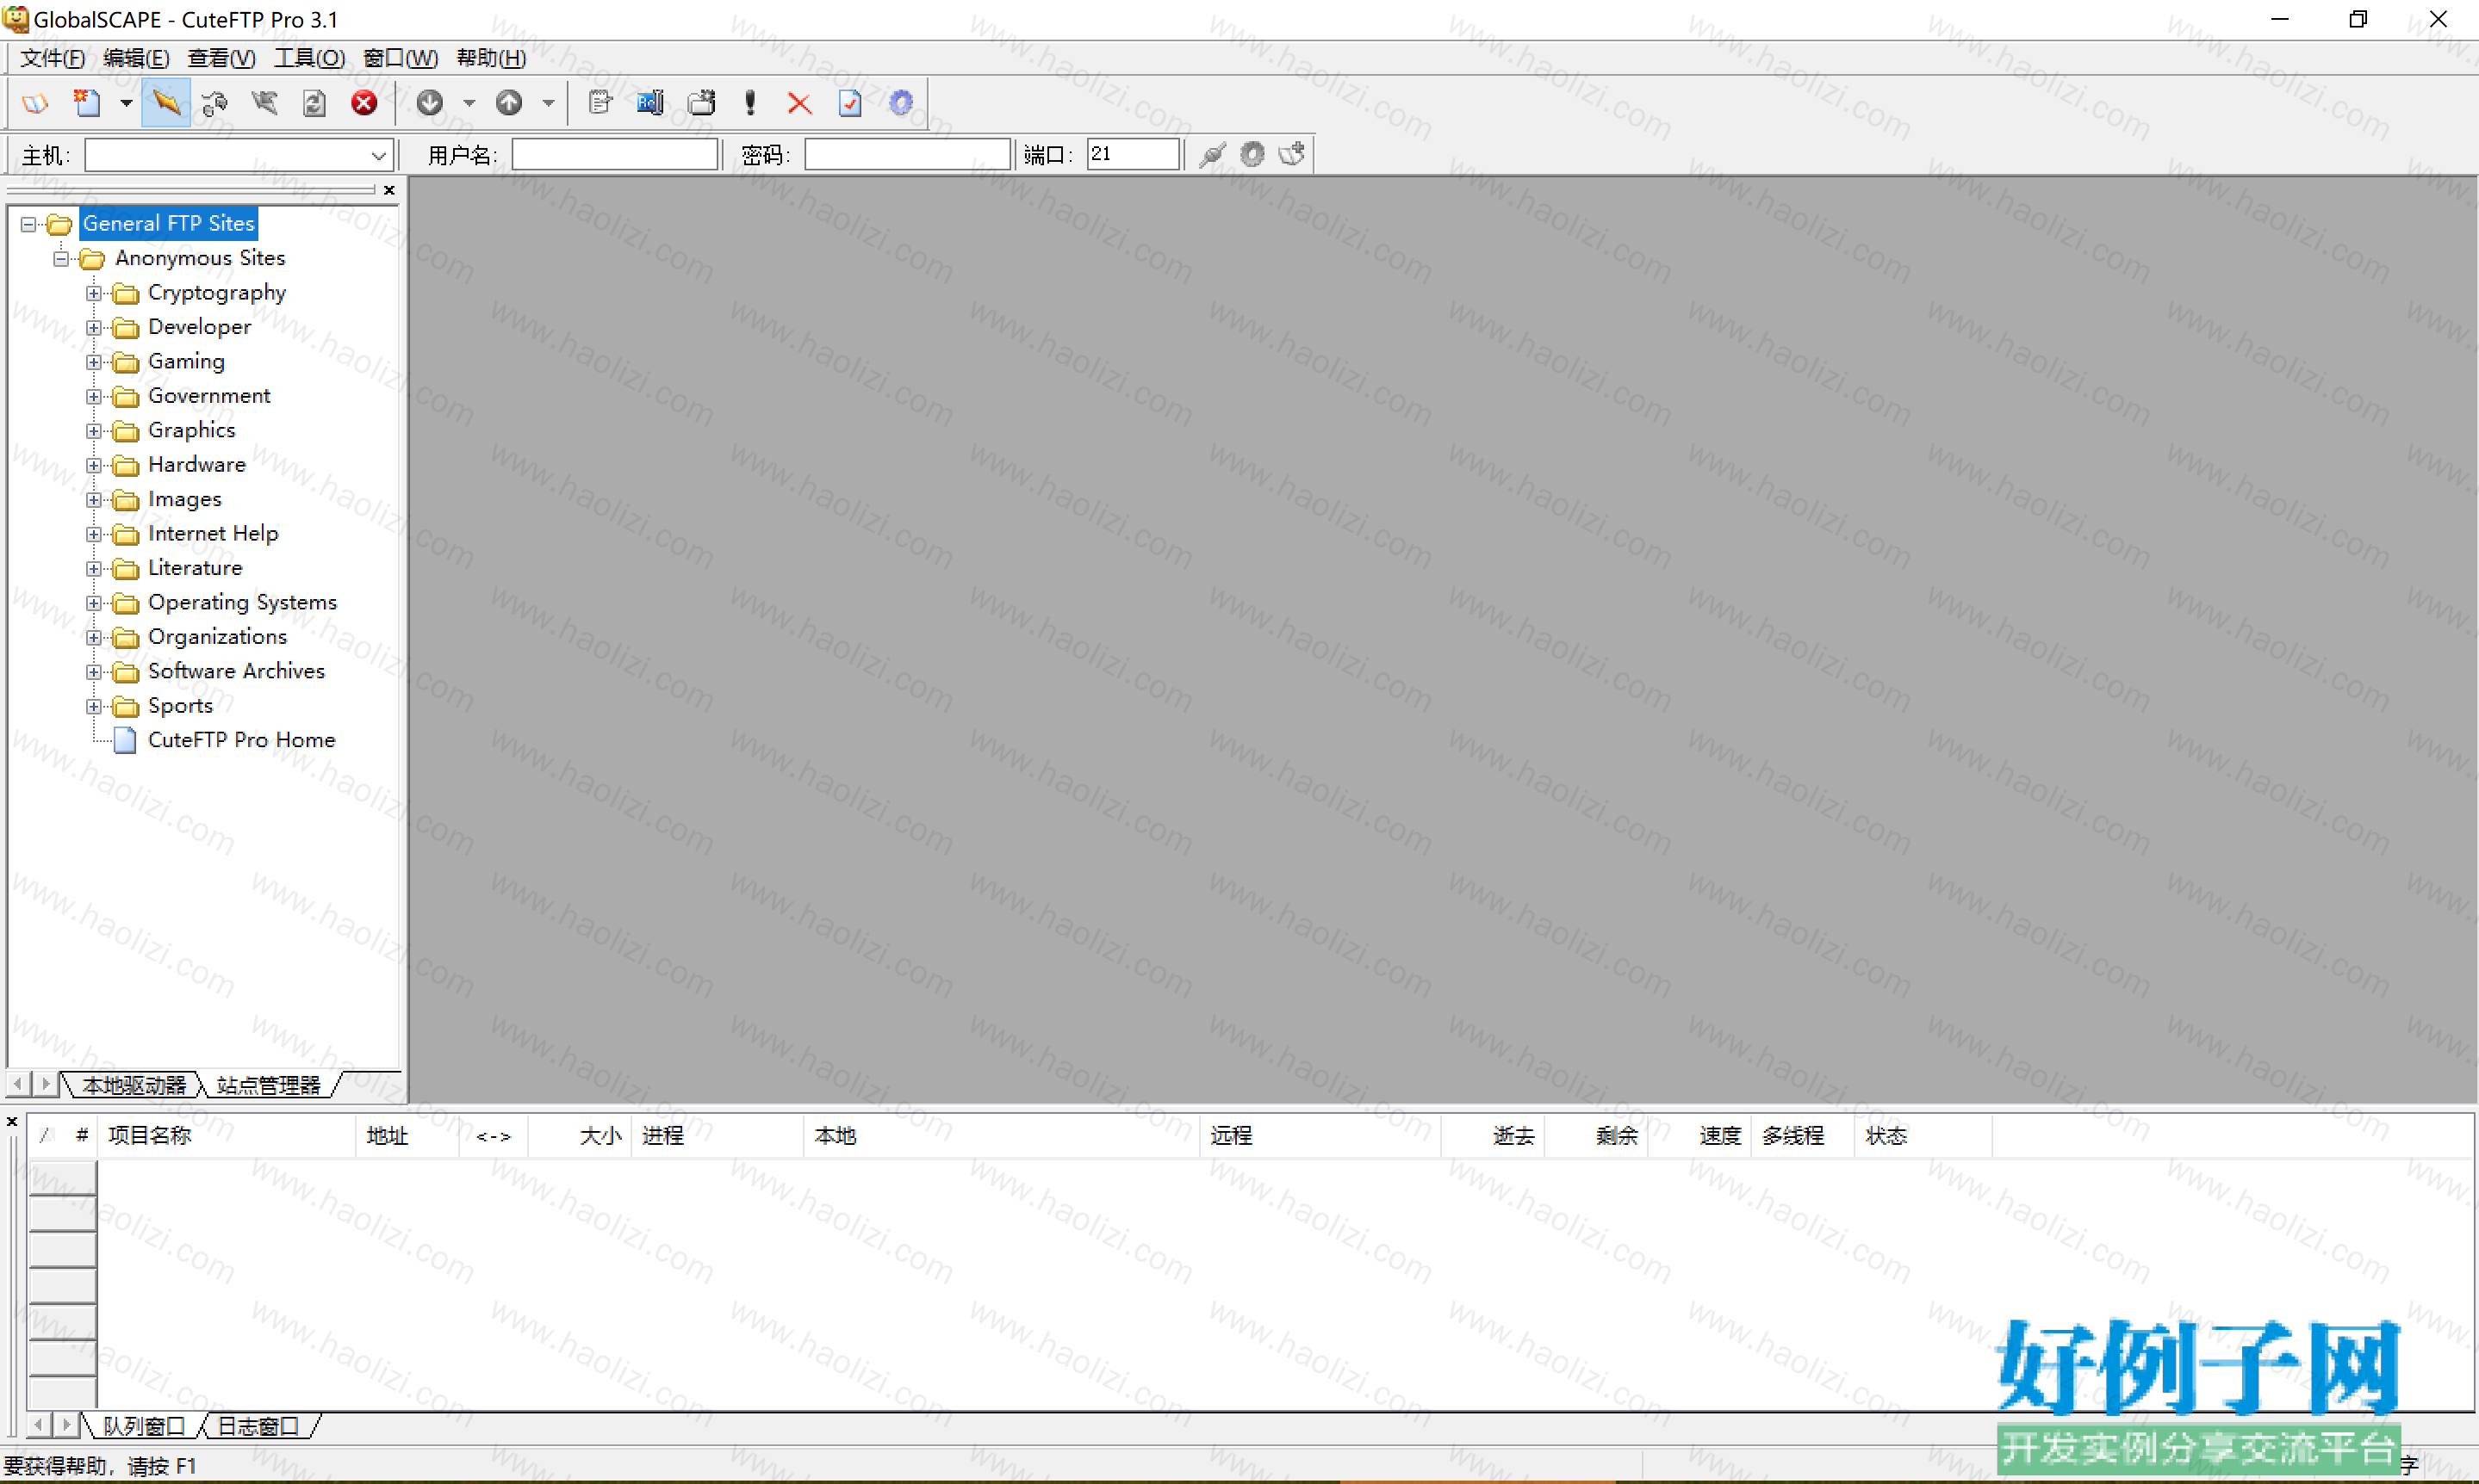Collapse the General FTP Sites node
This screenshot has height=1484, width=2479.
click(28, 224)
